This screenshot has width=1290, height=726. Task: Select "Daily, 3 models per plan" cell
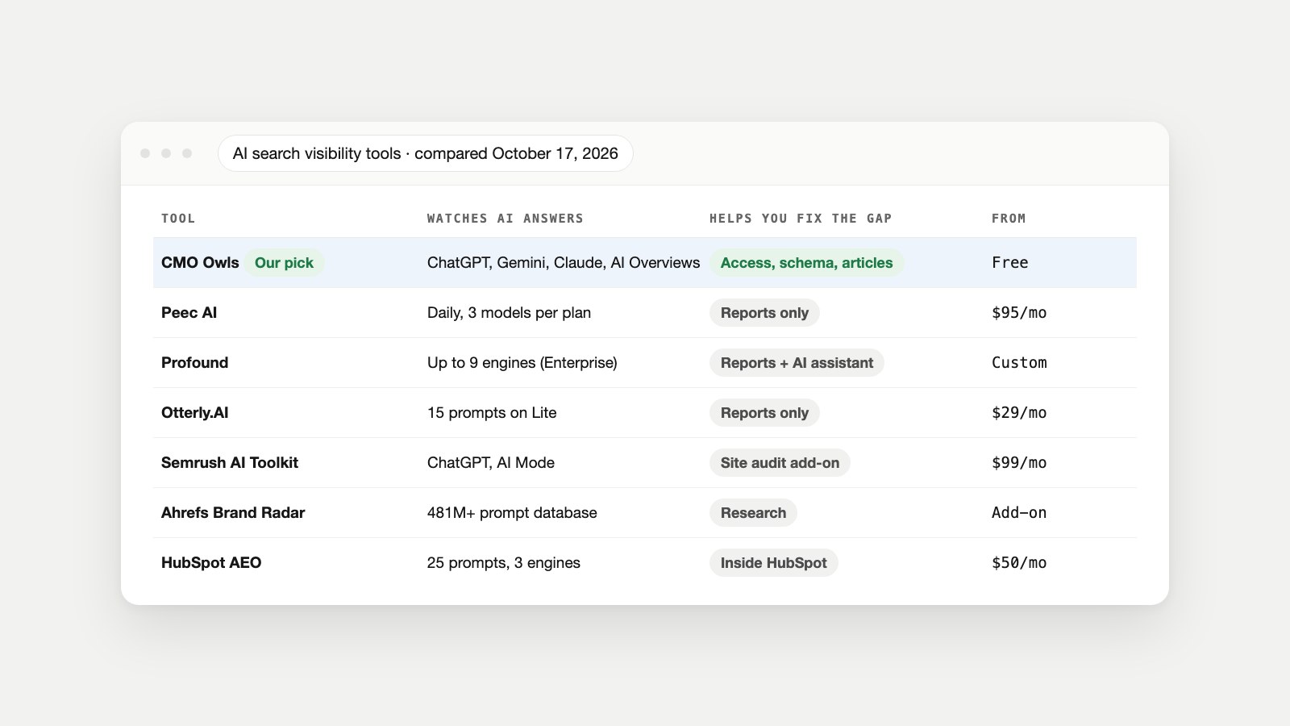[509, 313]
